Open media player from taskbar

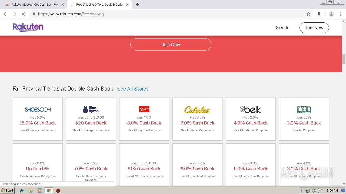tap(40, 190)
